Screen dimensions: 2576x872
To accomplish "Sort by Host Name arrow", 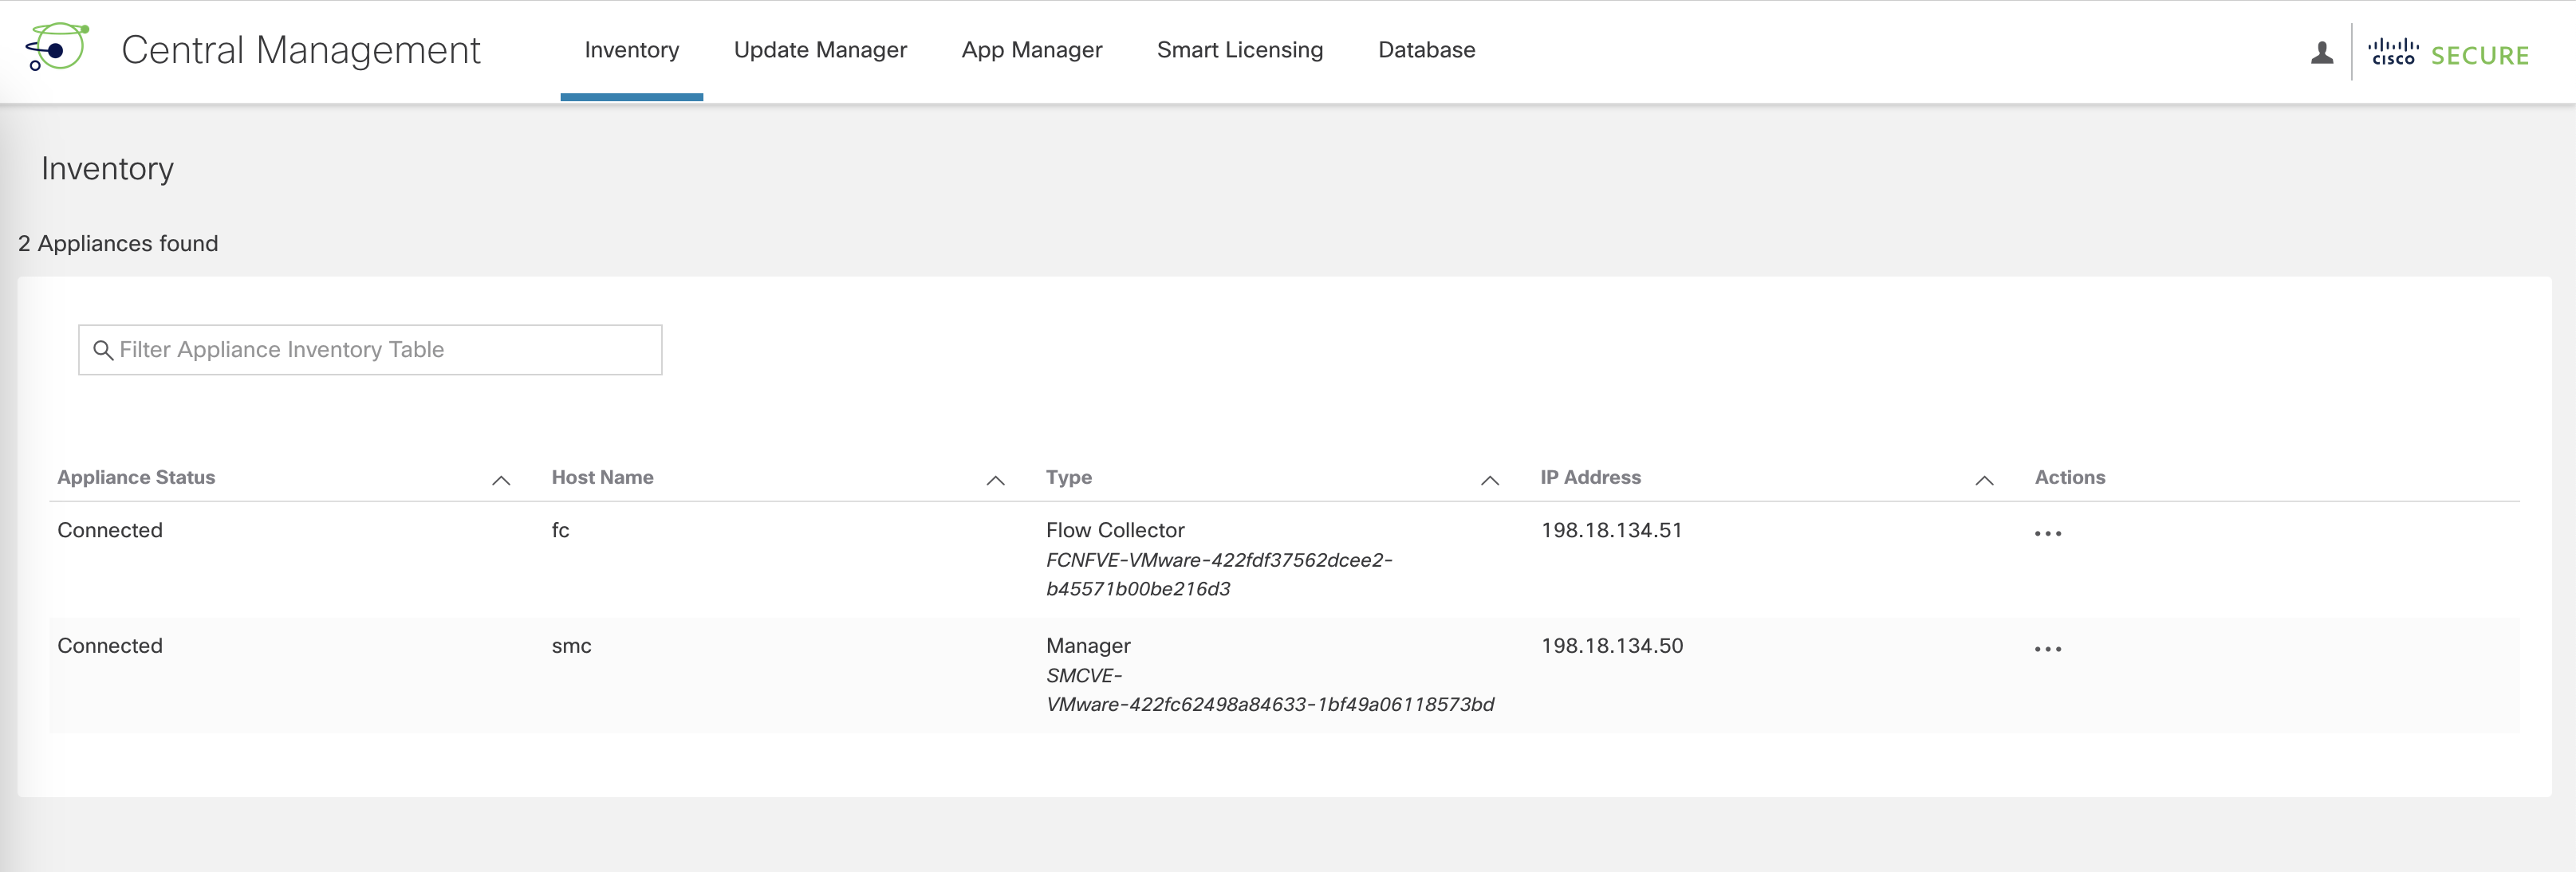I will coord(995,480).
